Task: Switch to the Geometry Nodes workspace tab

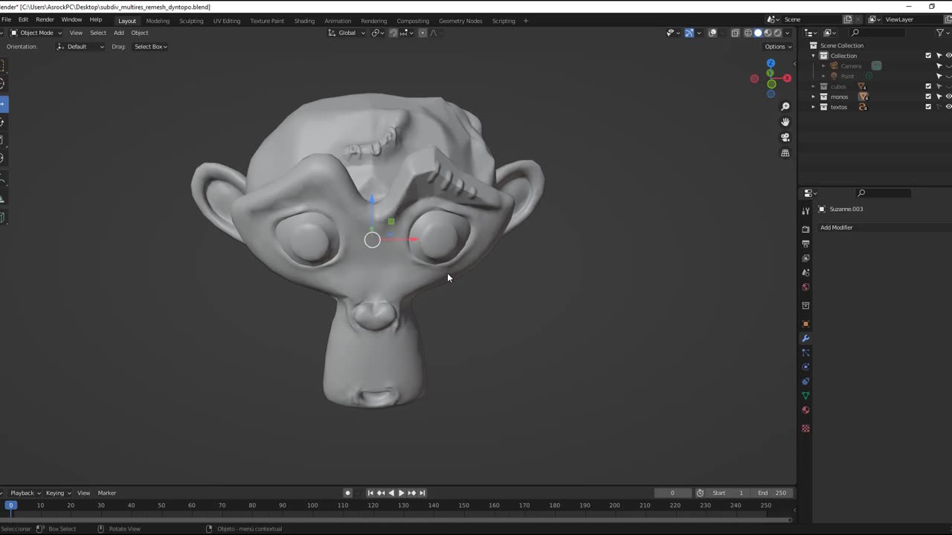Action: click(x=460, y=21)
